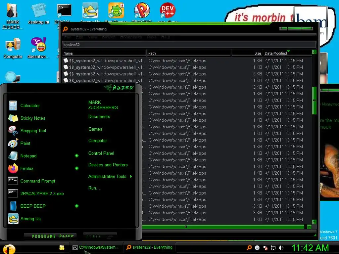Select the result row sized 11 KB
The width and height of the screenshot is (339, 254).
coord(187,81)
